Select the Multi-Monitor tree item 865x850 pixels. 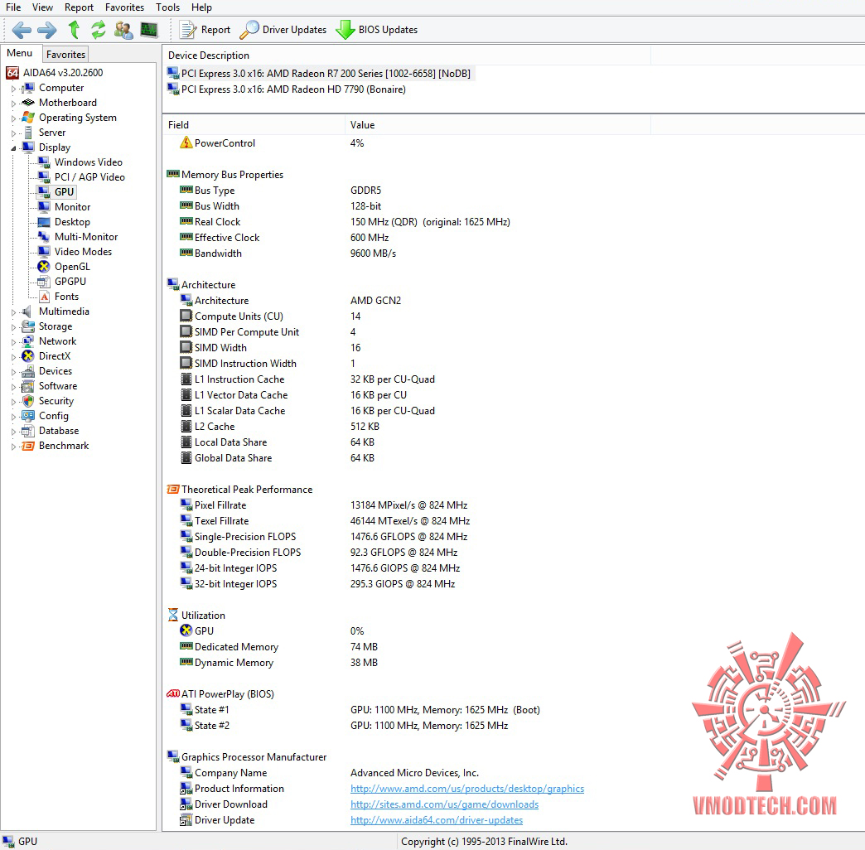tap(79, 237)
